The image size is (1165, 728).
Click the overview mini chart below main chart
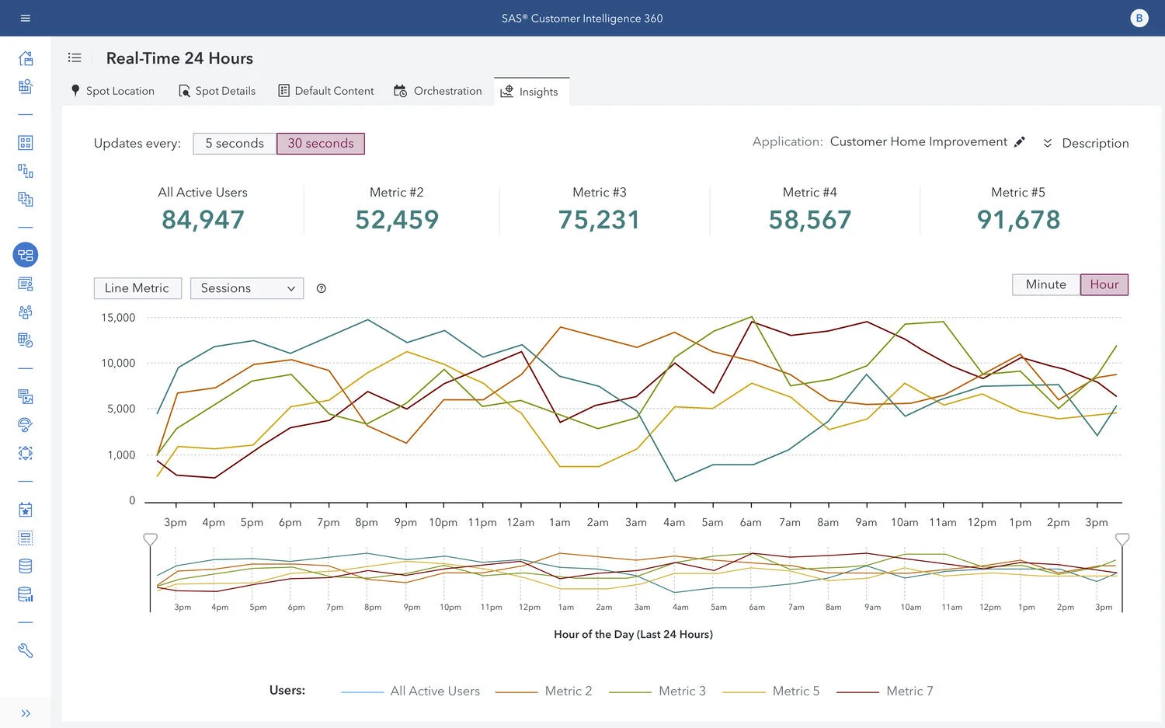click(x=637, y=573)
